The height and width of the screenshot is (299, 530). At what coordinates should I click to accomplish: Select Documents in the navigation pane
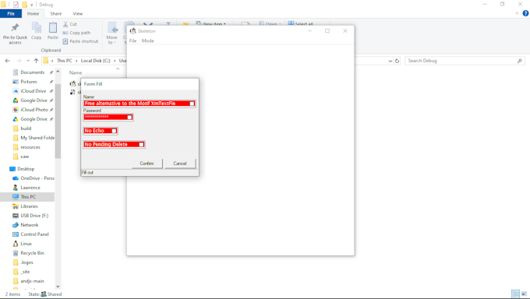tap(33, 72)
